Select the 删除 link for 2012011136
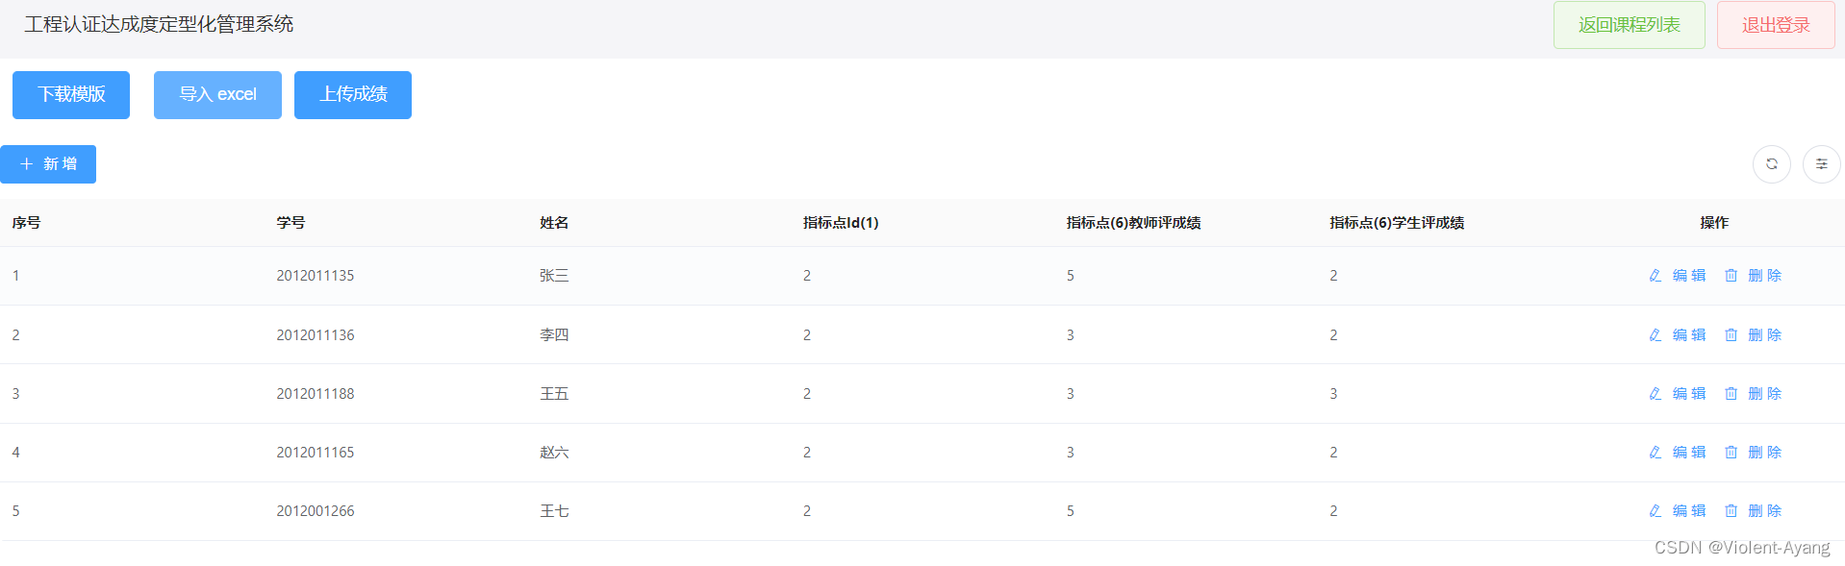 (1764, 335)
